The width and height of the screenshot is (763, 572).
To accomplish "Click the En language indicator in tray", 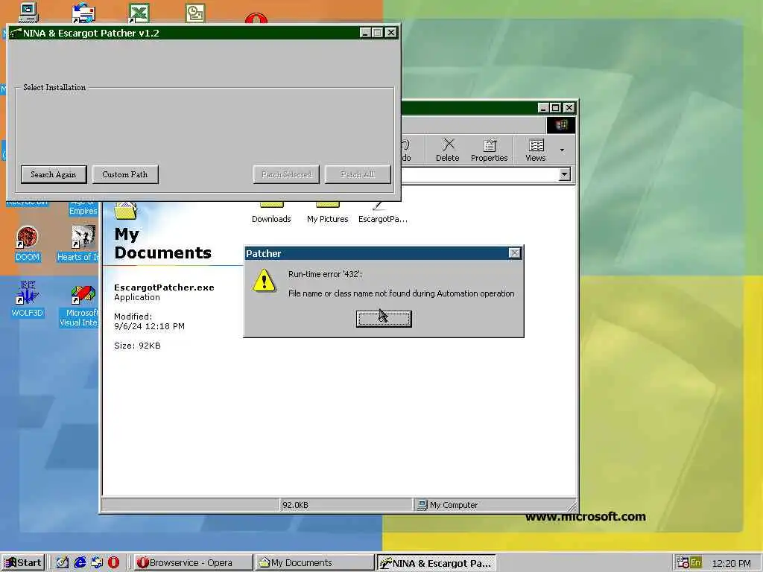I will pos(695,563).
